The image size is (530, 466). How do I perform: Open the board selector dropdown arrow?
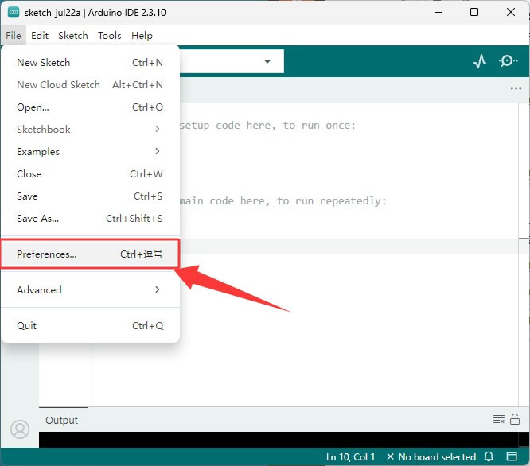click(267, 61)
